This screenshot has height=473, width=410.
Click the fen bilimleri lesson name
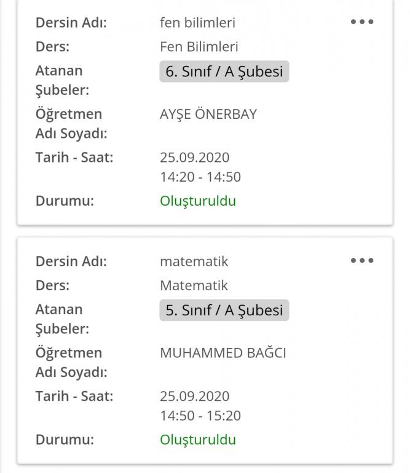click(197, 23)
